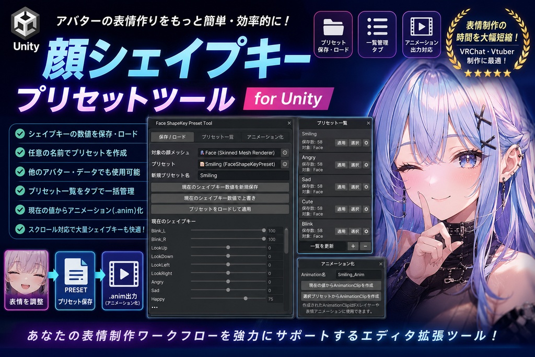
Task: Click the Cute preset name text
Action: (307, 201)
